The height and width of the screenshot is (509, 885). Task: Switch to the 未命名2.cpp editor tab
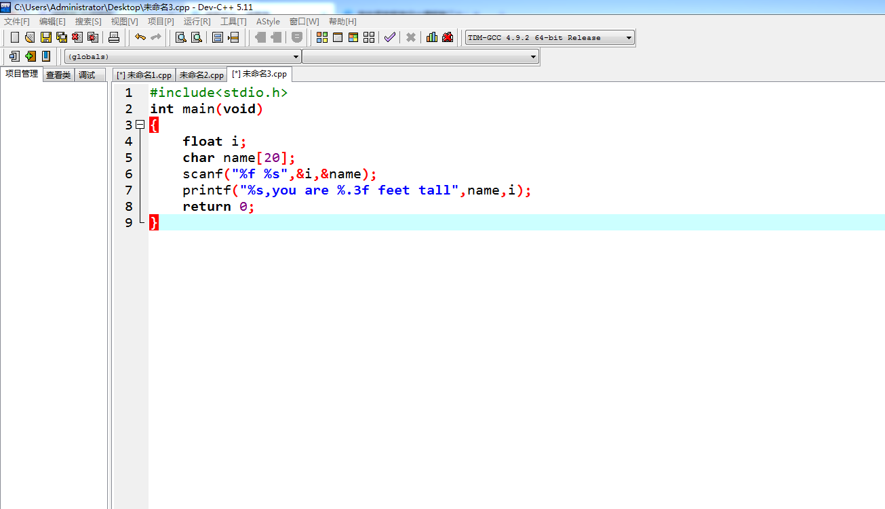[x=201, y=75]
